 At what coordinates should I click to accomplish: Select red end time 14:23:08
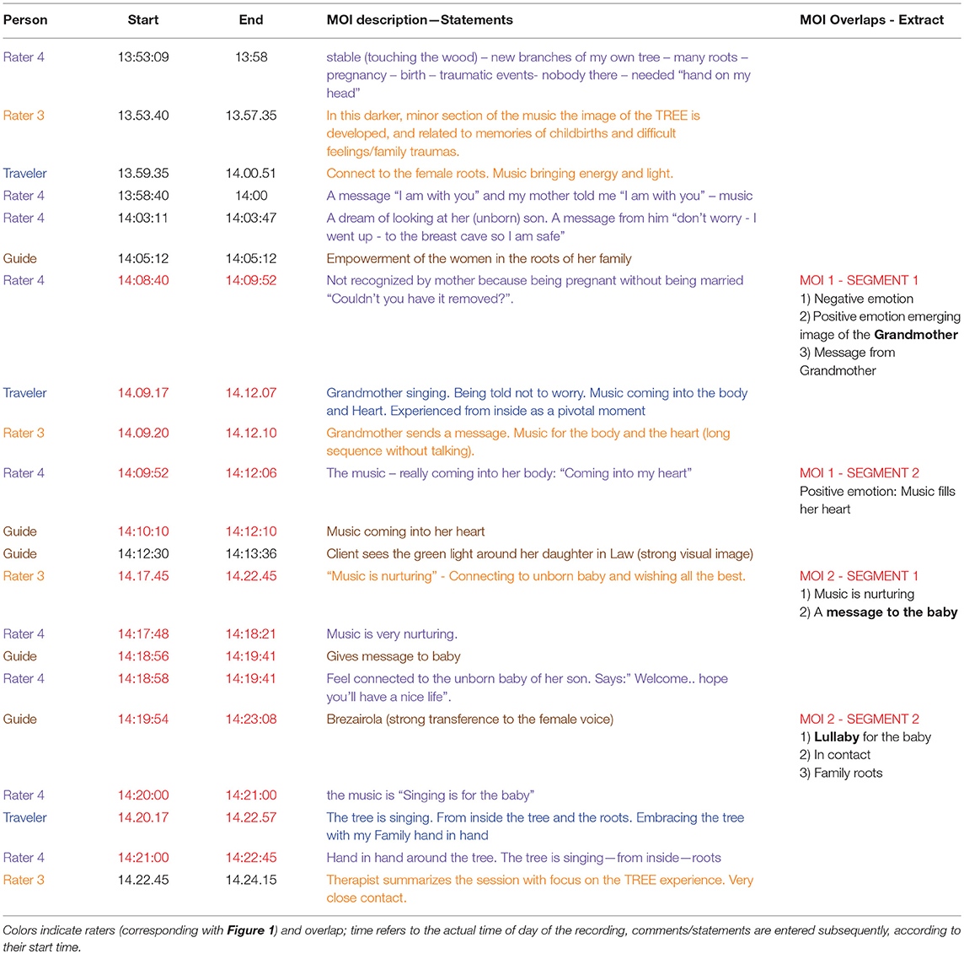[x=251, y=720]
